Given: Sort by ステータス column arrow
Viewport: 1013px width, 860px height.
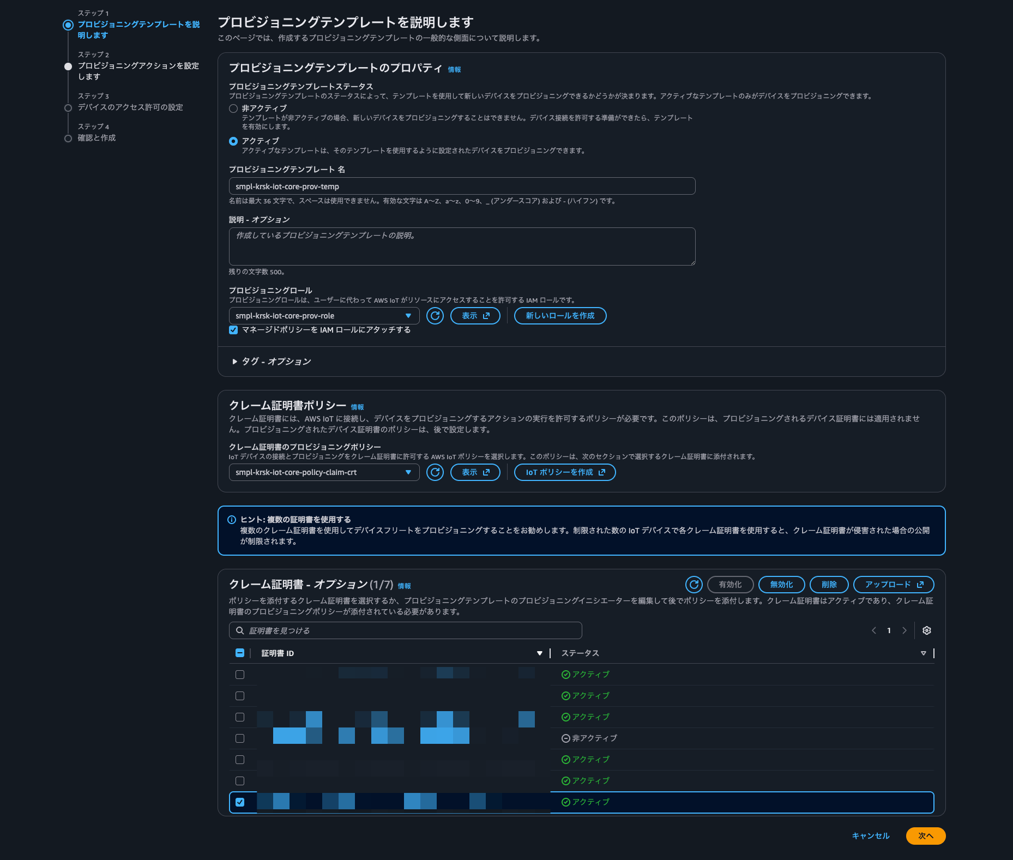Looking at the screenshot, I should (923, 653).
